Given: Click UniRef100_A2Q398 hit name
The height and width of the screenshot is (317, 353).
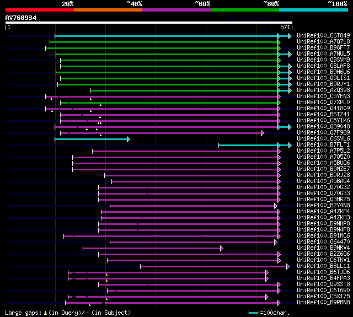Looking at the screenshot, I should pyautogui.click(x=323, y=90).
